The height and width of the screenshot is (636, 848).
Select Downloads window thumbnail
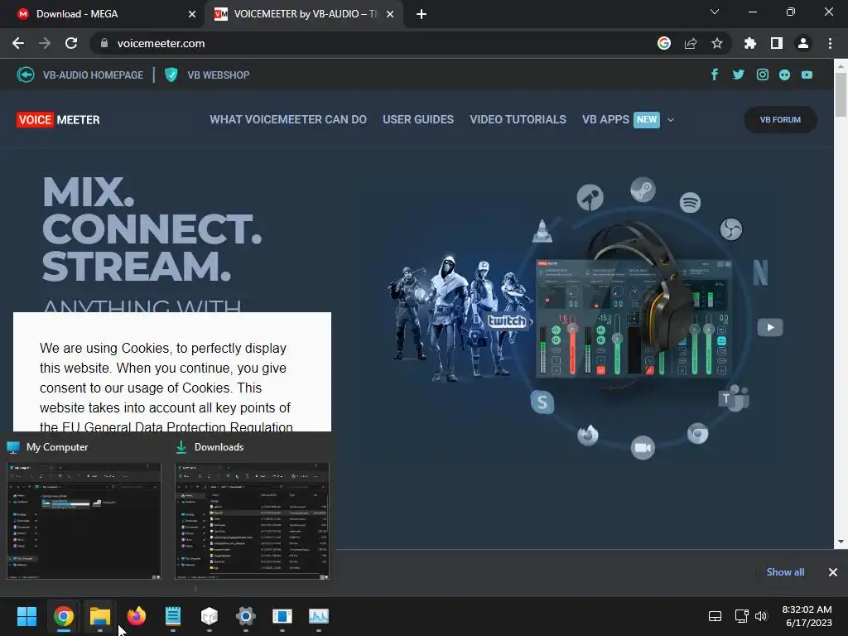(252, 521)
